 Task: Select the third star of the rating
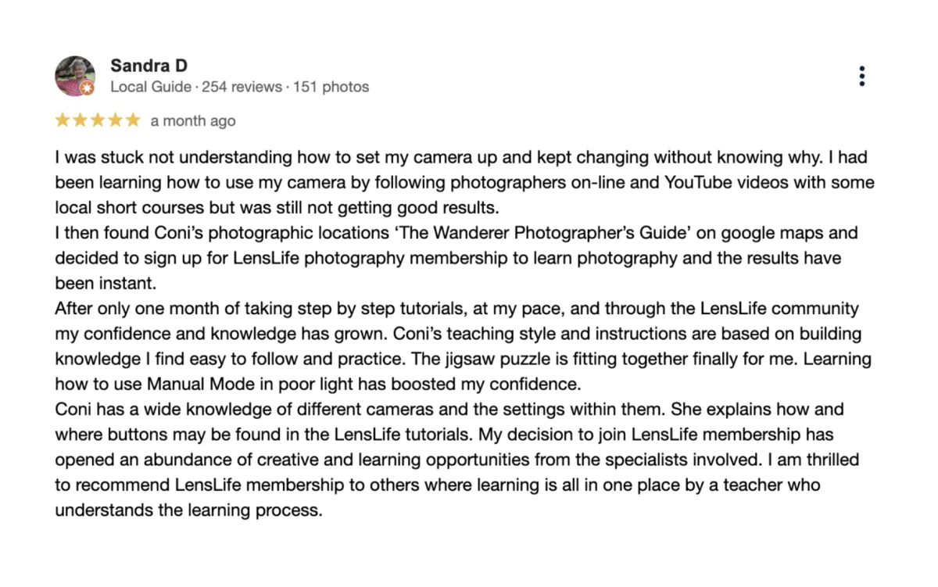[x=98, y=120]
